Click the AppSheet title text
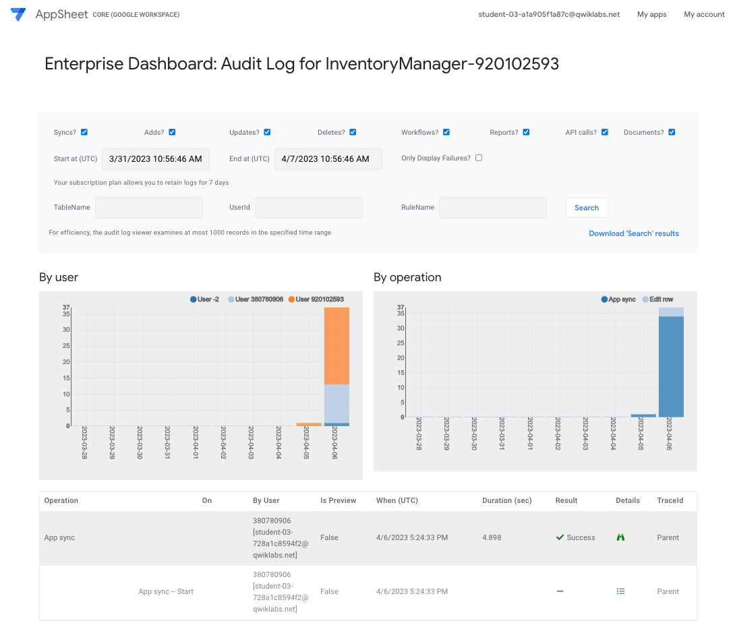 click(x=61, y=14)
